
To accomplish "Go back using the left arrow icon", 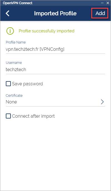I will [7, 13].
